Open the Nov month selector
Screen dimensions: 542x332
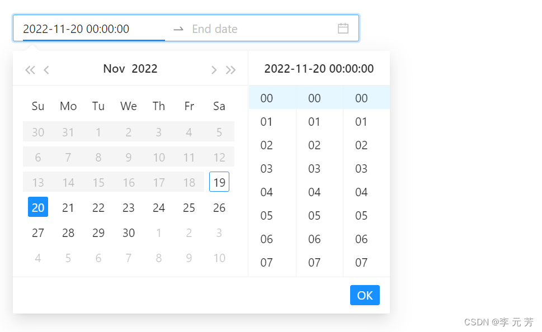114,69
